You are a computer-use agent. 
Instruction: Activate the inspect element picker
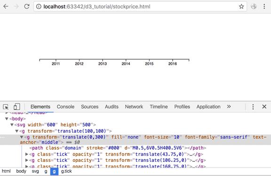pos(6,107)
